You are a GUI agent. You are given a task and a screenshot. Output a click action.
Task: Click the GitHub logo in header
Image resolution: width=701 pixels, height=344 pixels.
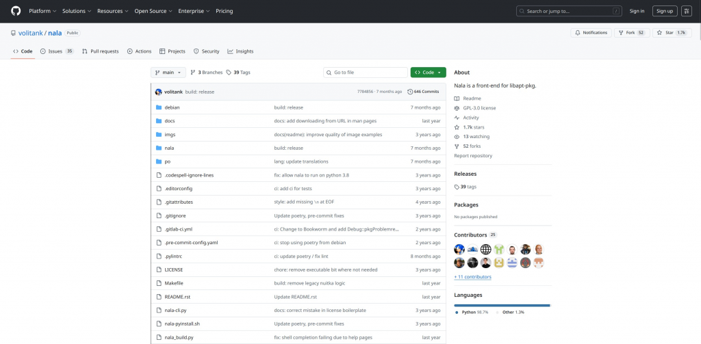coord(16,11)
